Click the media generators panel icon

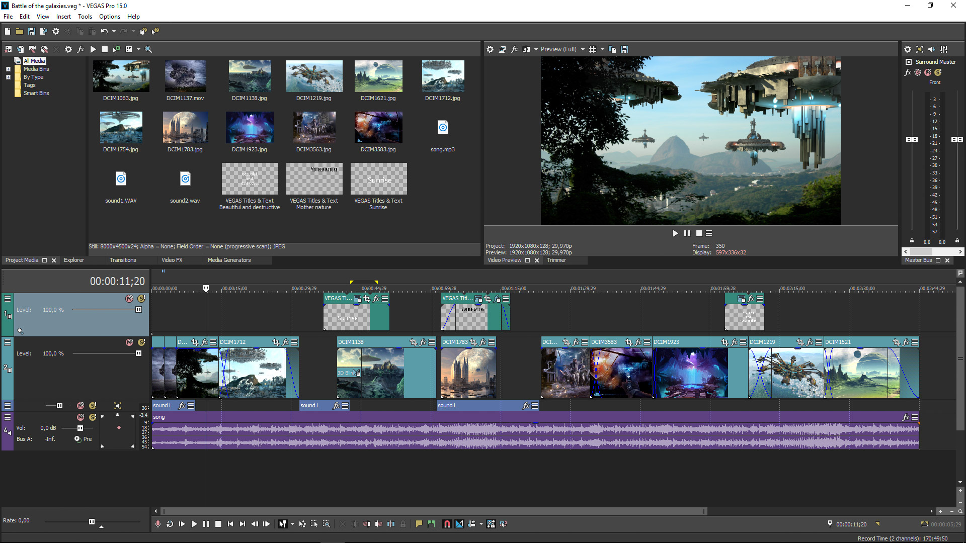pyautogui.click(x=229, y=259)
